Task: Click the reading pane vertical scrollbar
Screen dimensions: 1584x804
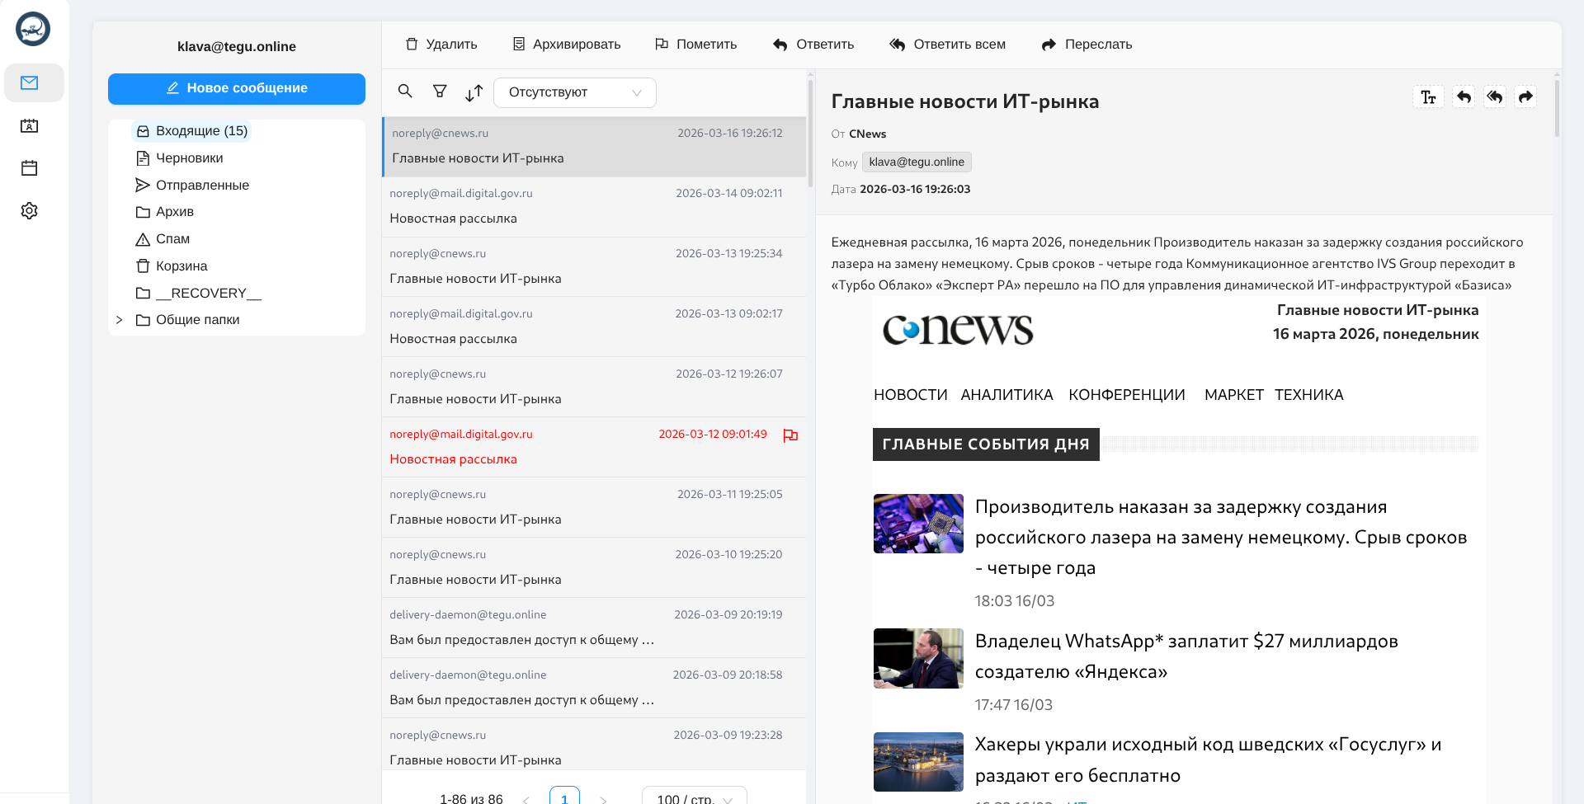Action: [1557, 107]
